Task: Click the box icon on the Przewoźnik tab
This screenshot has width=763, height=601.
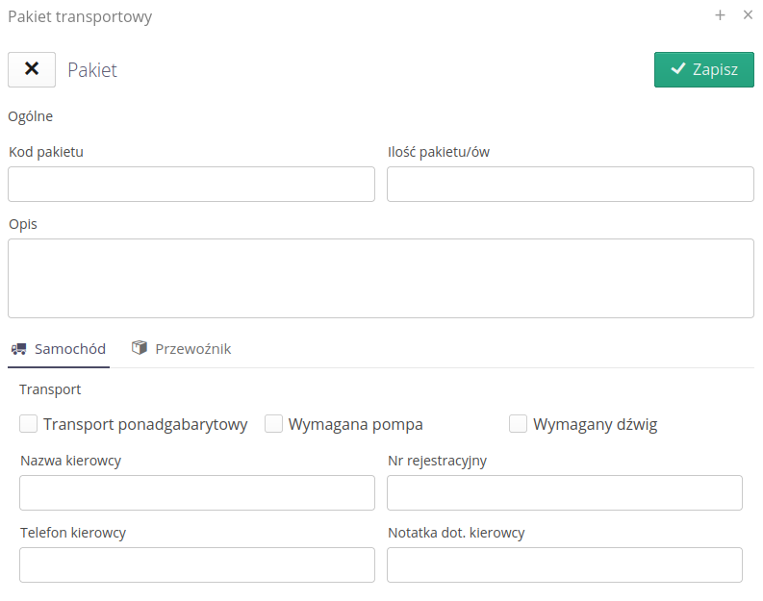Action: (140, 348)
